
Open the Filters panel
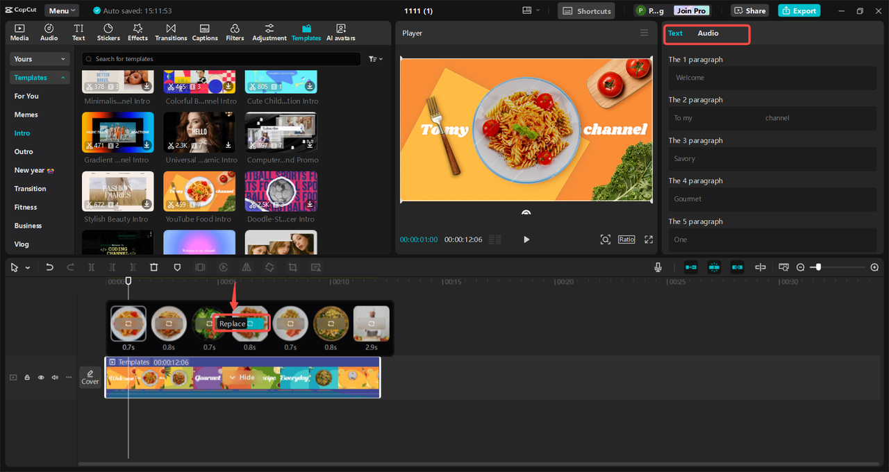point(235,32)
